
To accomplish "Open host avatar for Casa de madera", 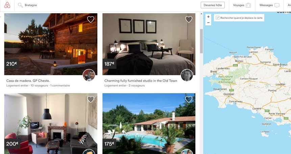I will (x=89, y=75).
